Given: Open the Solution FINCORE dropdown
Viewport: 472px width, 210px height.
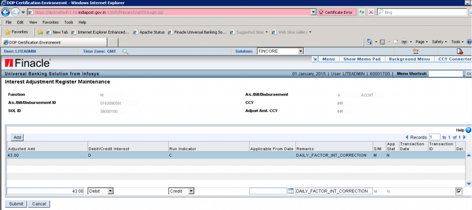Looking at the screenshot, I should 280,51.
